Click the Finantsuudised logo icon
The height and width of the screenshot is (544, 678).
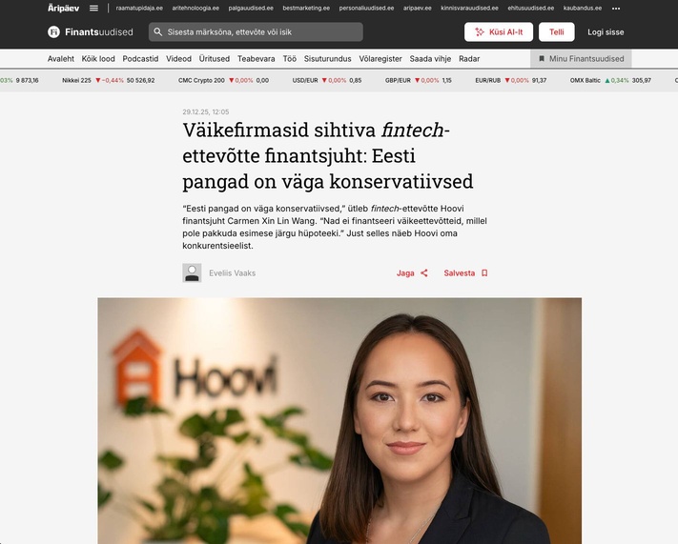pyautogui.click(x=53, y=32)
